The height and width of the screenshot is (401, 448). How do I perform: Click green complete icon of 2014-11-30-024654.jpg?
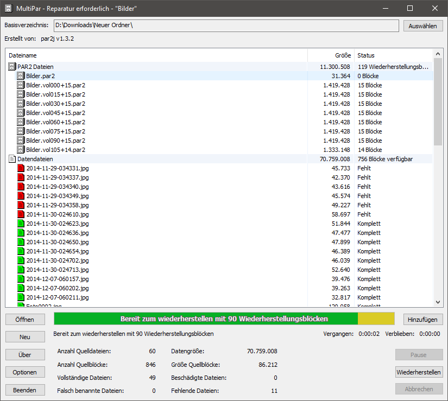click(x=21, y=251)
